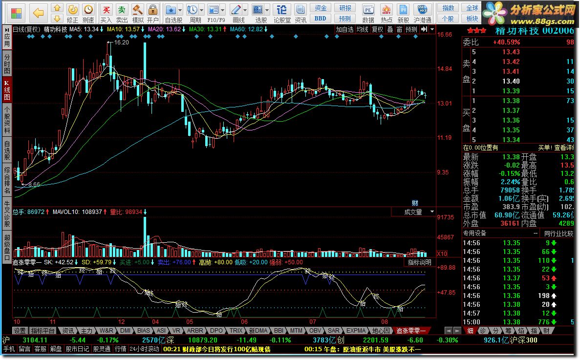Screen dimensions: 580x360
Task: Open the 新股 IPO icon
Action: click(x=403, y=13)
